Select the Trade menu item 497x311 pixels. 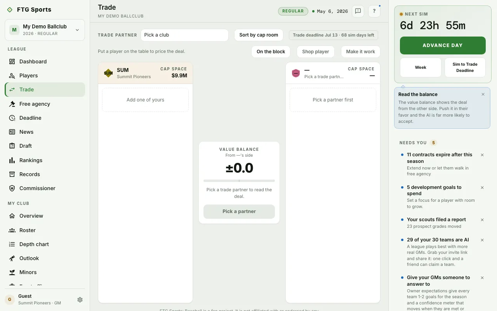45,89
